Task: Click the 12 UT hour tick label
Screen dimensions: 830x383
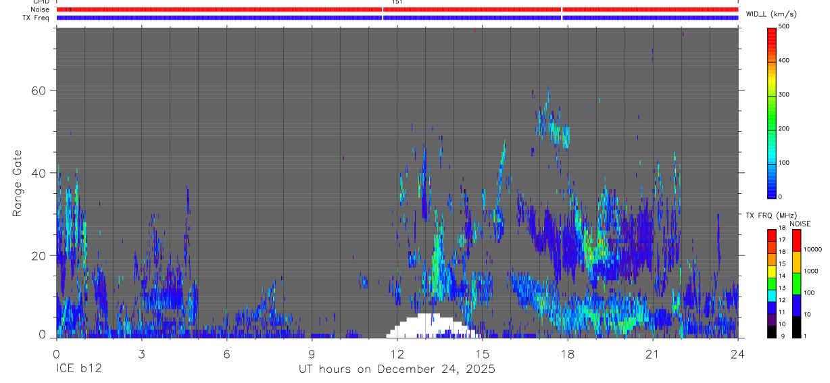Action: pyautogui.click(x=397, y=353)
